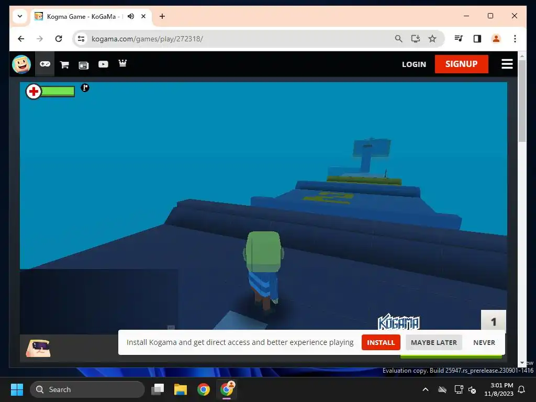Click the green health bar
The height and width of the screenshot is (402, 536).
click(58, 91)
